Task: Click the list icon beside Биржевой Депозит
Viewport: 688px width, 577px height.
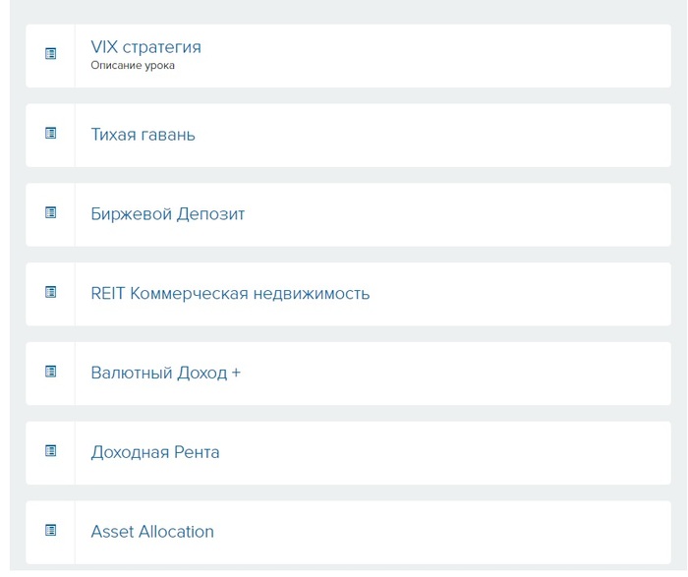Action: tap(51, 212)
